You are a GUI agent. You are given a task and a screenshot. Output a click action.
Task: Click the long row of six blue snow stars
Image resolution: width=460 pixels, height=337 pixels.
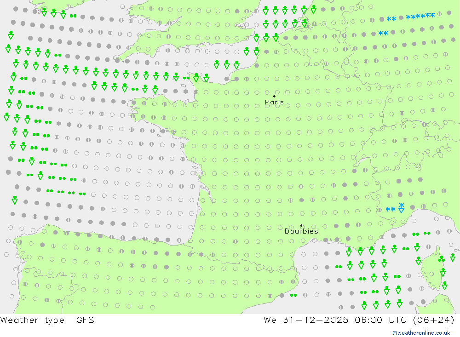click(x=420, y=17)
